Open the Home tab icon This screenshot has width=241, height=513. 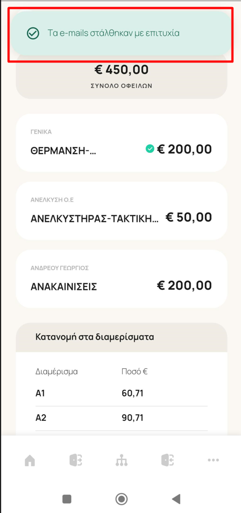pyautogui.click(x=30, y=461)
